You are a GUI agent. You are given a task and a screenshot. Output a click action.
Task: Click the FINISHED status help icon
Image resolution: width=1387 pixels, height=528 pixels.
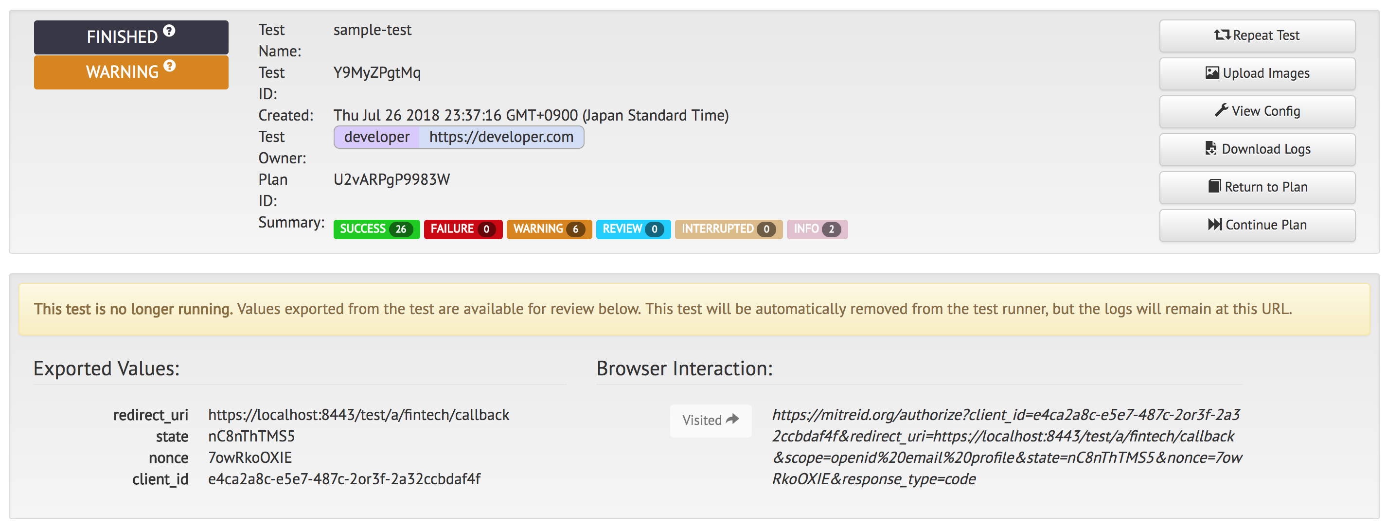coord(169,31)
